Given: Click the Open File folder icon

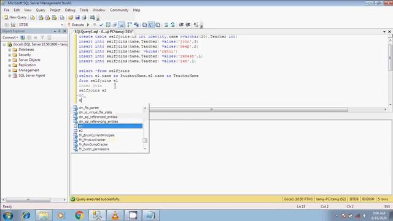Looking at the screenshot, I should point(71,17).
